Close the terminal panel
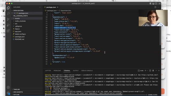The image size is (171, 96). [159, 70]
